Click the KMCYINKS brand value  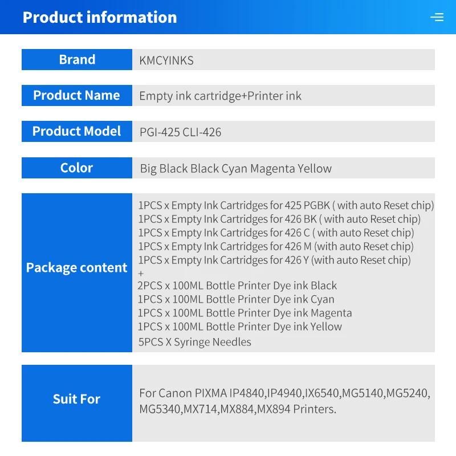(166, 60)
